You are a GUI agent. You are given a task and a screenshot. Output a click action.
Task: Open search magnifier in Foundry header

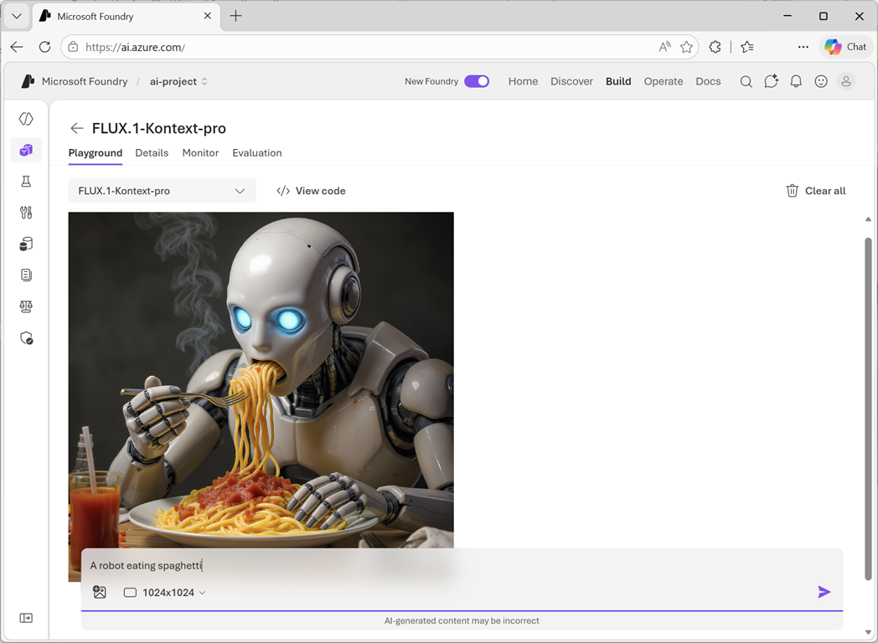pos(746,82)
